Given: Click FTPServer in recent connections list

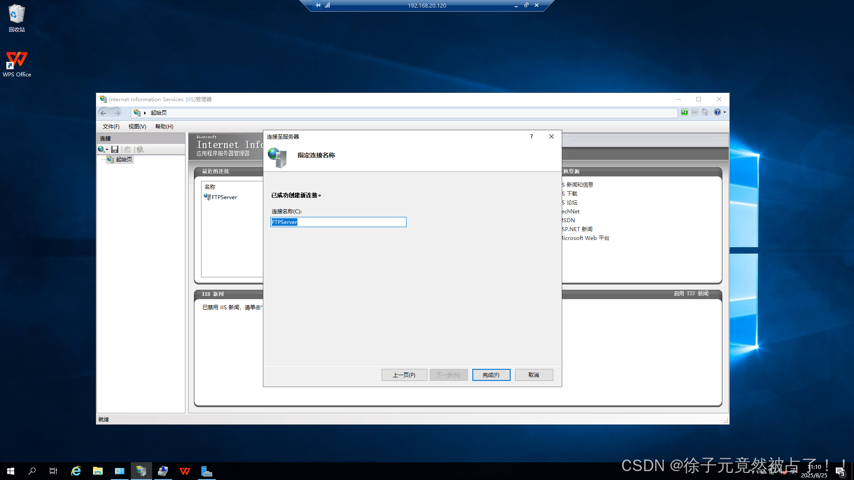Looking at the screenshot, I should click(221, 197).
